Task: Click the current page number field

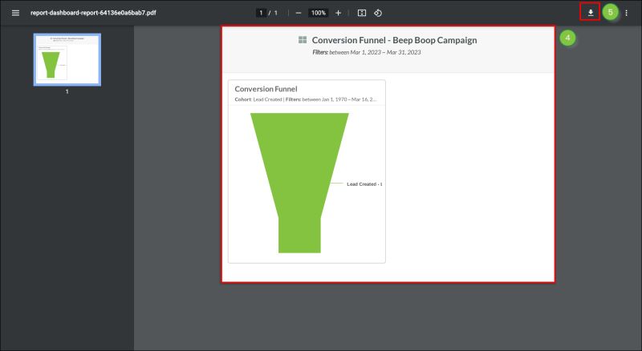Action: [261, 13]
